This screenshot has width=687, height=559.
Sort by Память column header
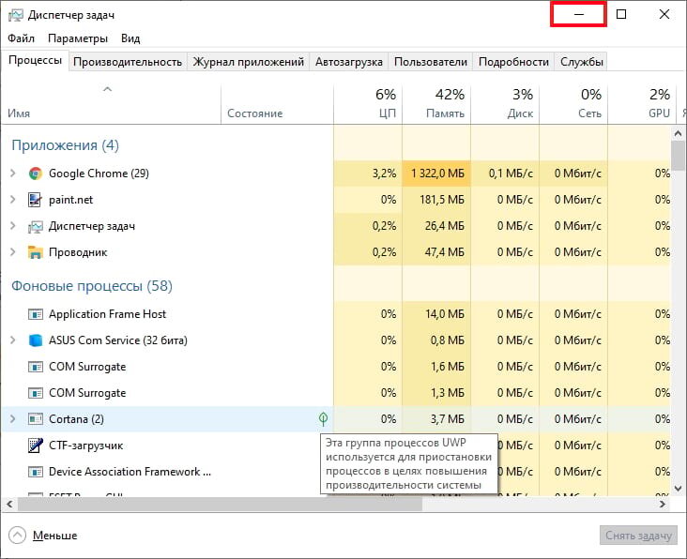point(436,105)
